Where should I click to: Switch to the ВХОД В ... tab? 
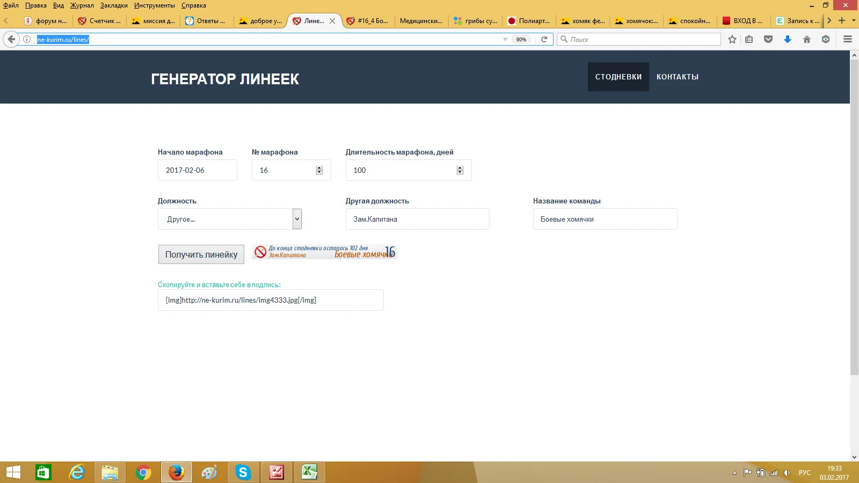(x=744, y=21)
